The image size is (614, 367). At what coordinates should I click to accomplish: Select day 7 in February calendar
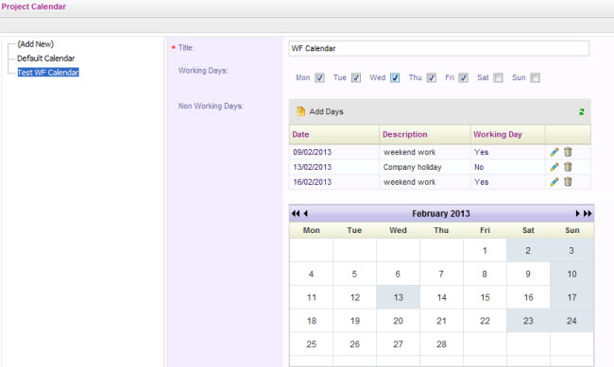(x=441, y=274)
